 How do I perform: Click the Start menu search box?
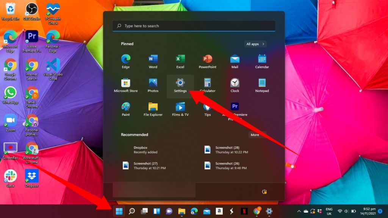194,26
